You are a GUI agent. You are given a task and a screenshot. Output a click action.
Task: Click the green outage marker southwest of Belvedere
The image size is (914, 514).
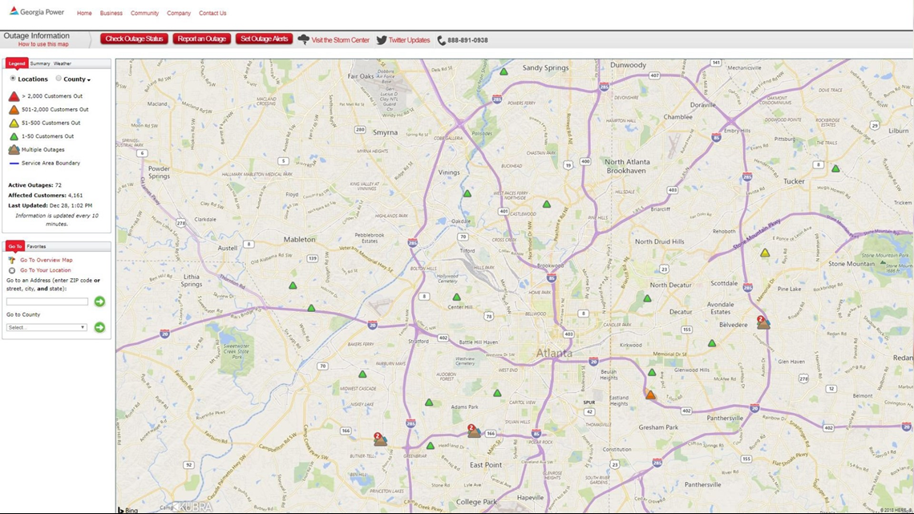tap(712, 344)
